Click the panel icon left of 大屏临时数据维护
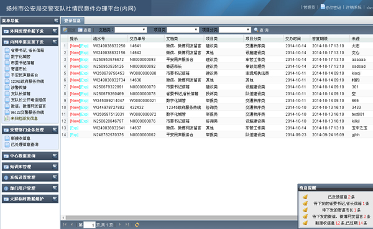 [6, 199]
